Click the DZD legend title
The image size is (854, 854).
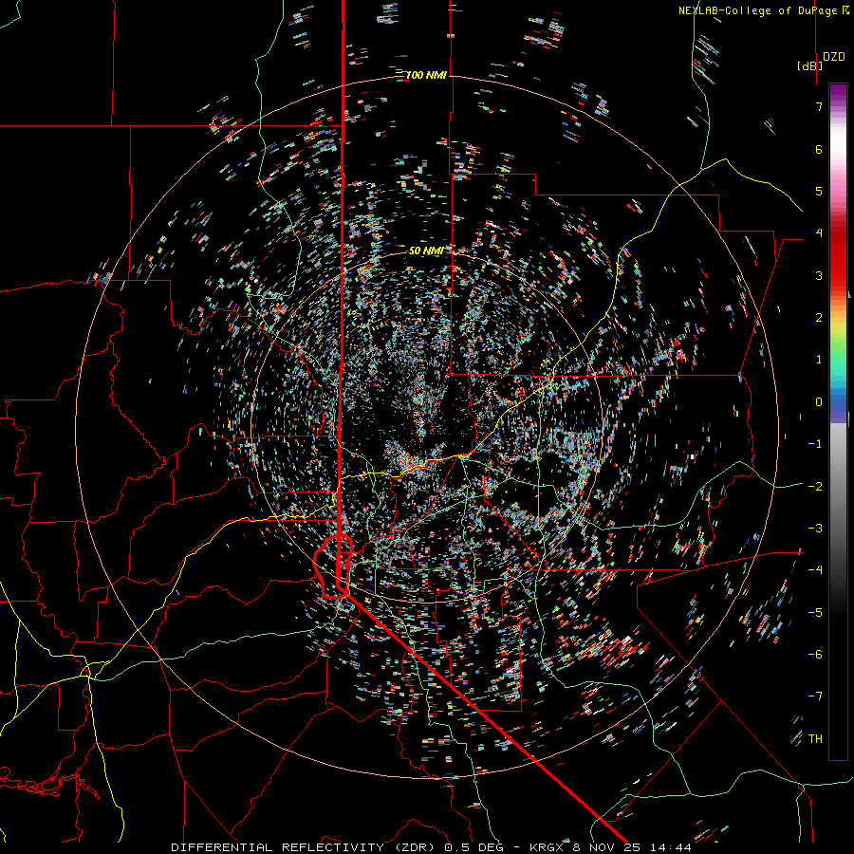click(x=834, y=57)
